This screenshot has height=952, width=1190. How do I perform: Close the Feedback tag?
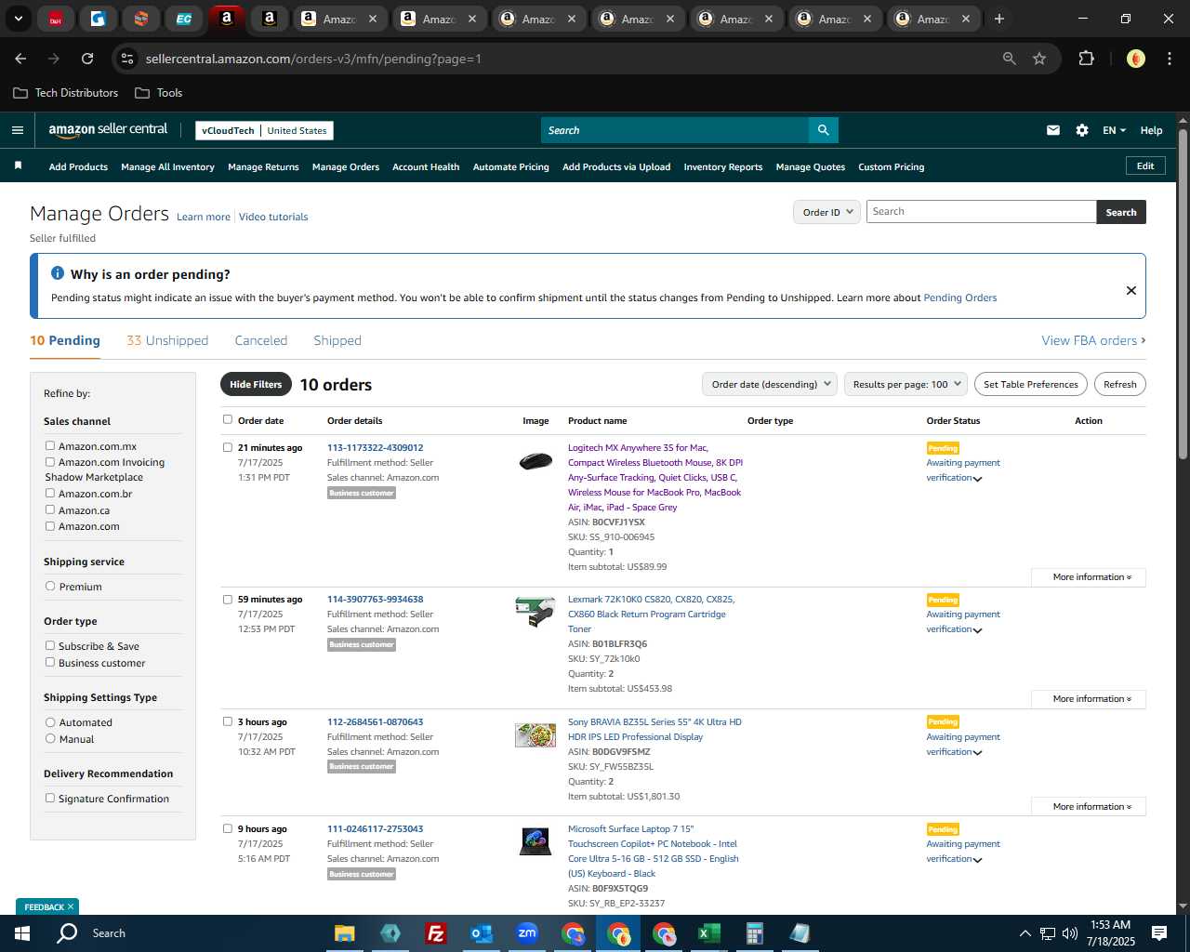(x=71, y=906)
